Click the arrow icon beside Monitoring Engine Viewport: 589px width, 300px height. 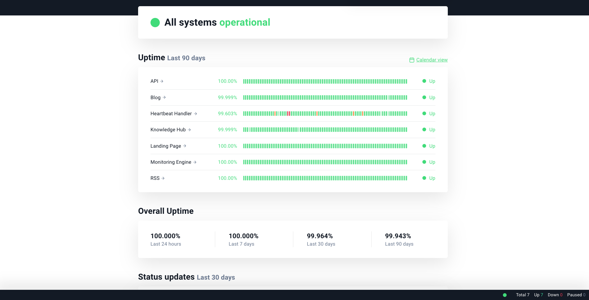(195, 162)
